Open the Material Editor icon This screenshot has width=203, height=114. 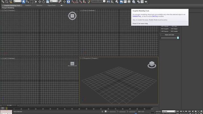click(x=134, y=2)
